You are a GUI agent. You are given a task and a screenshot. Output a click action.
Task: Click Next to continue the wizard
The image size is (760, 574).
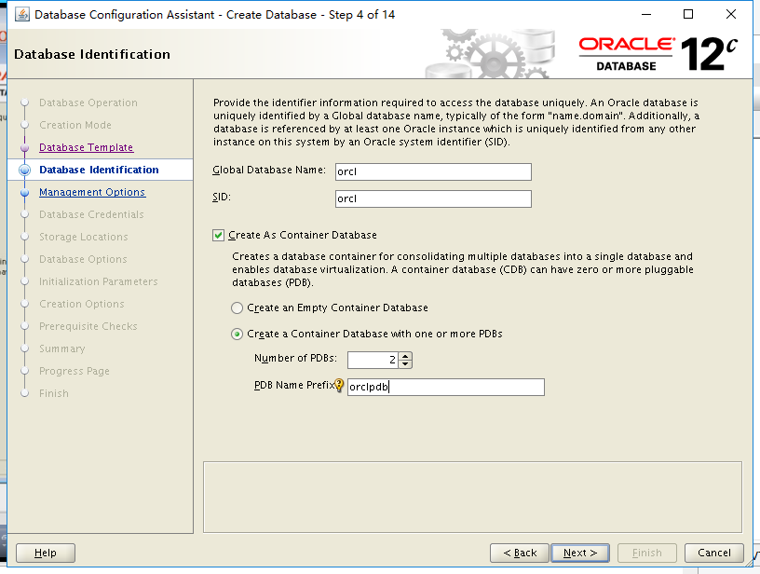[579, 552]
